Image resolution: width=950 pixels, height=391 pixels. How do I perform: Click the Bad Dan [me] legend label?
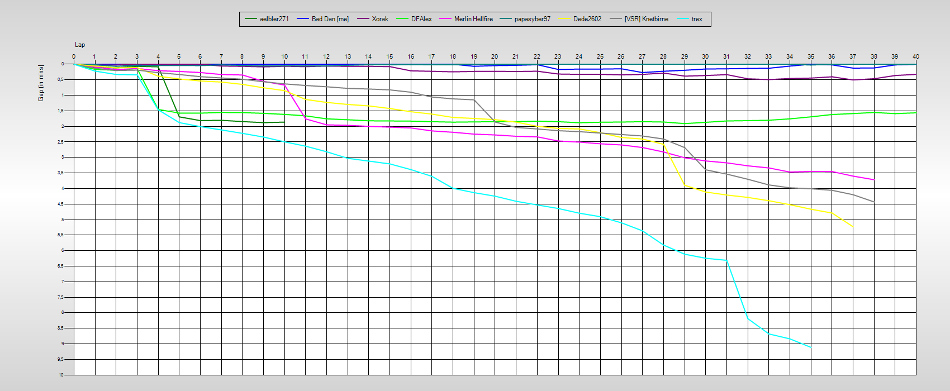[x=330, y=19]
